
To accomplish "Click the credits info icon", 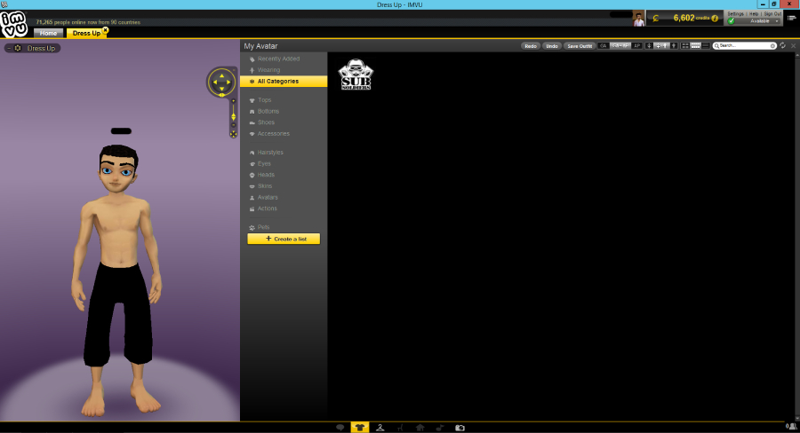I will coord(715,19).
